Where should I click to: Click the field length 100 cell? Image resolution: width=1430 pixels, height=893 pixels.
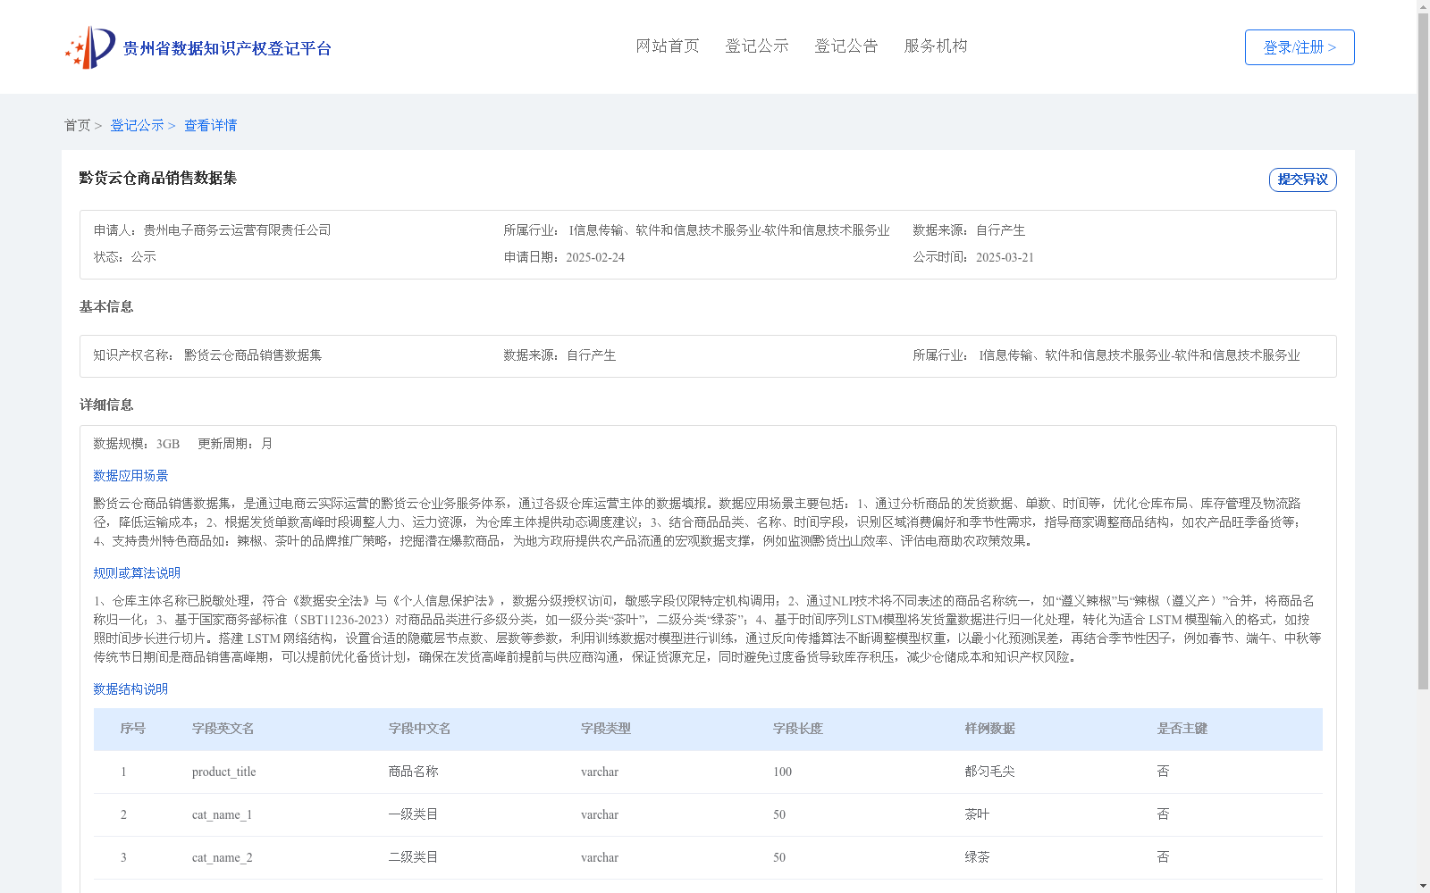[783, 772]
